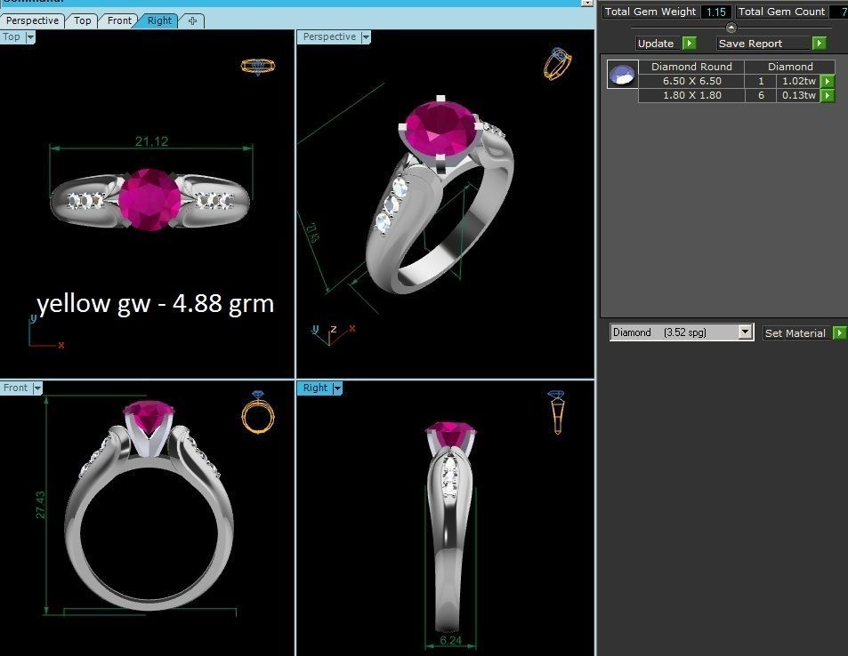Viewport: 848px width, 656px height.
Task: Click the quantity 1 cell in gem table
Action: 761,81
